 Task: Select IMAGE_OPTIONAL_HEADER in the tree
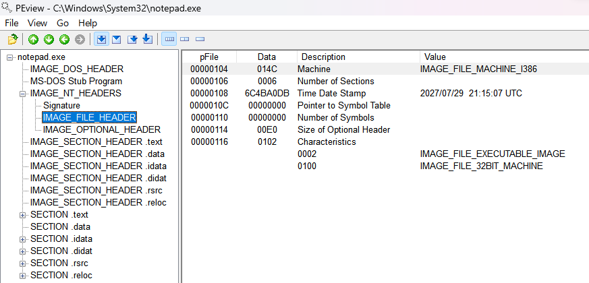coord(102,129)
